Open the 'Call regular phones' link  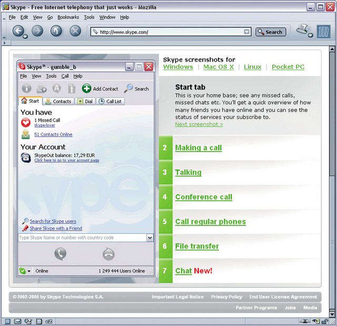point(211,222)
